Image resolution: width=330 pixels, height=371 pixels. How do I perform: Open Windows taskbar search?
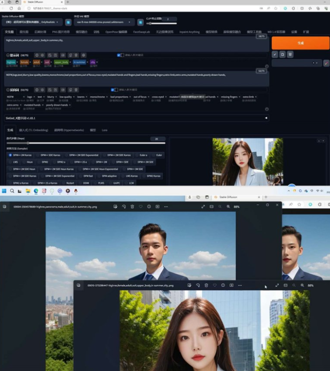(x=12, y=191)
